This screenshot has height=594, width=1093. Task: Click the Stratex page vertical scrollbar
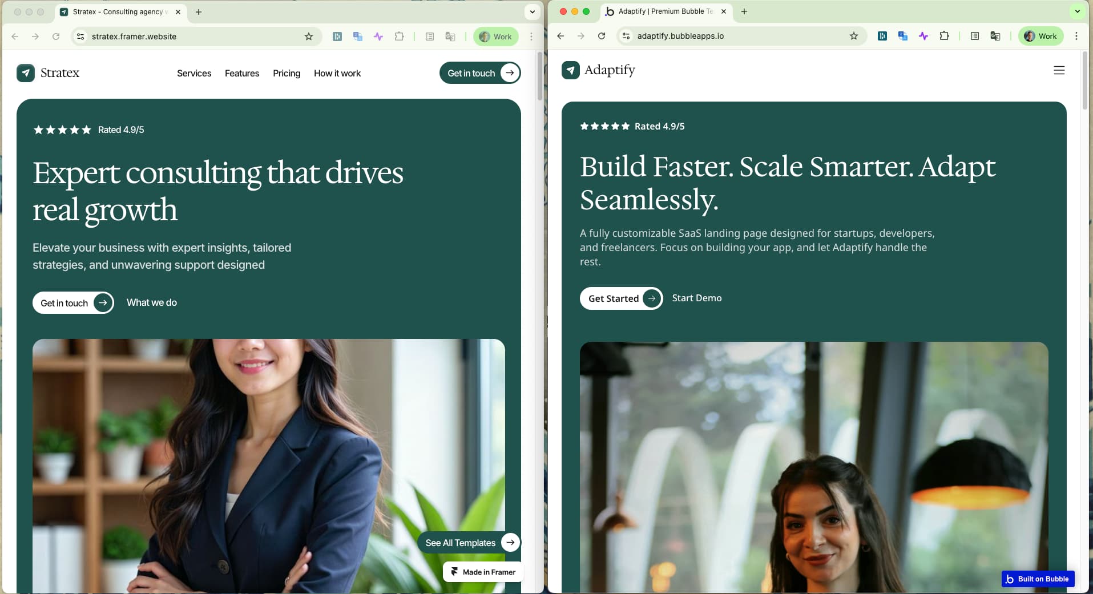coord(540,76)
